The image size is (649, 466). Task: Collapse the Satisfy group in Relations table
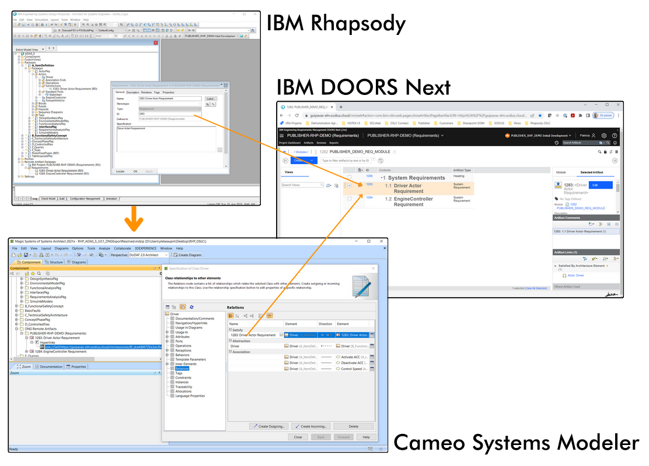[x=231, y=330]
